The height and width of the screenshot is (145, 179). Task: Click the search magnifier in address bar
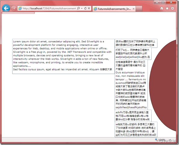click(79, 8)
